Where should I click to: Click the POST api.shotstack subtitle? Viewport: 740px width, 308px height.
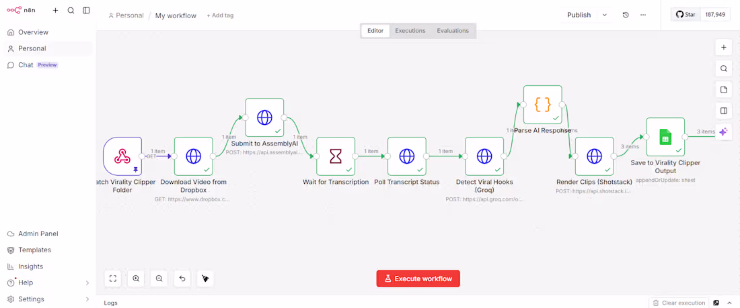click(594, 191)
